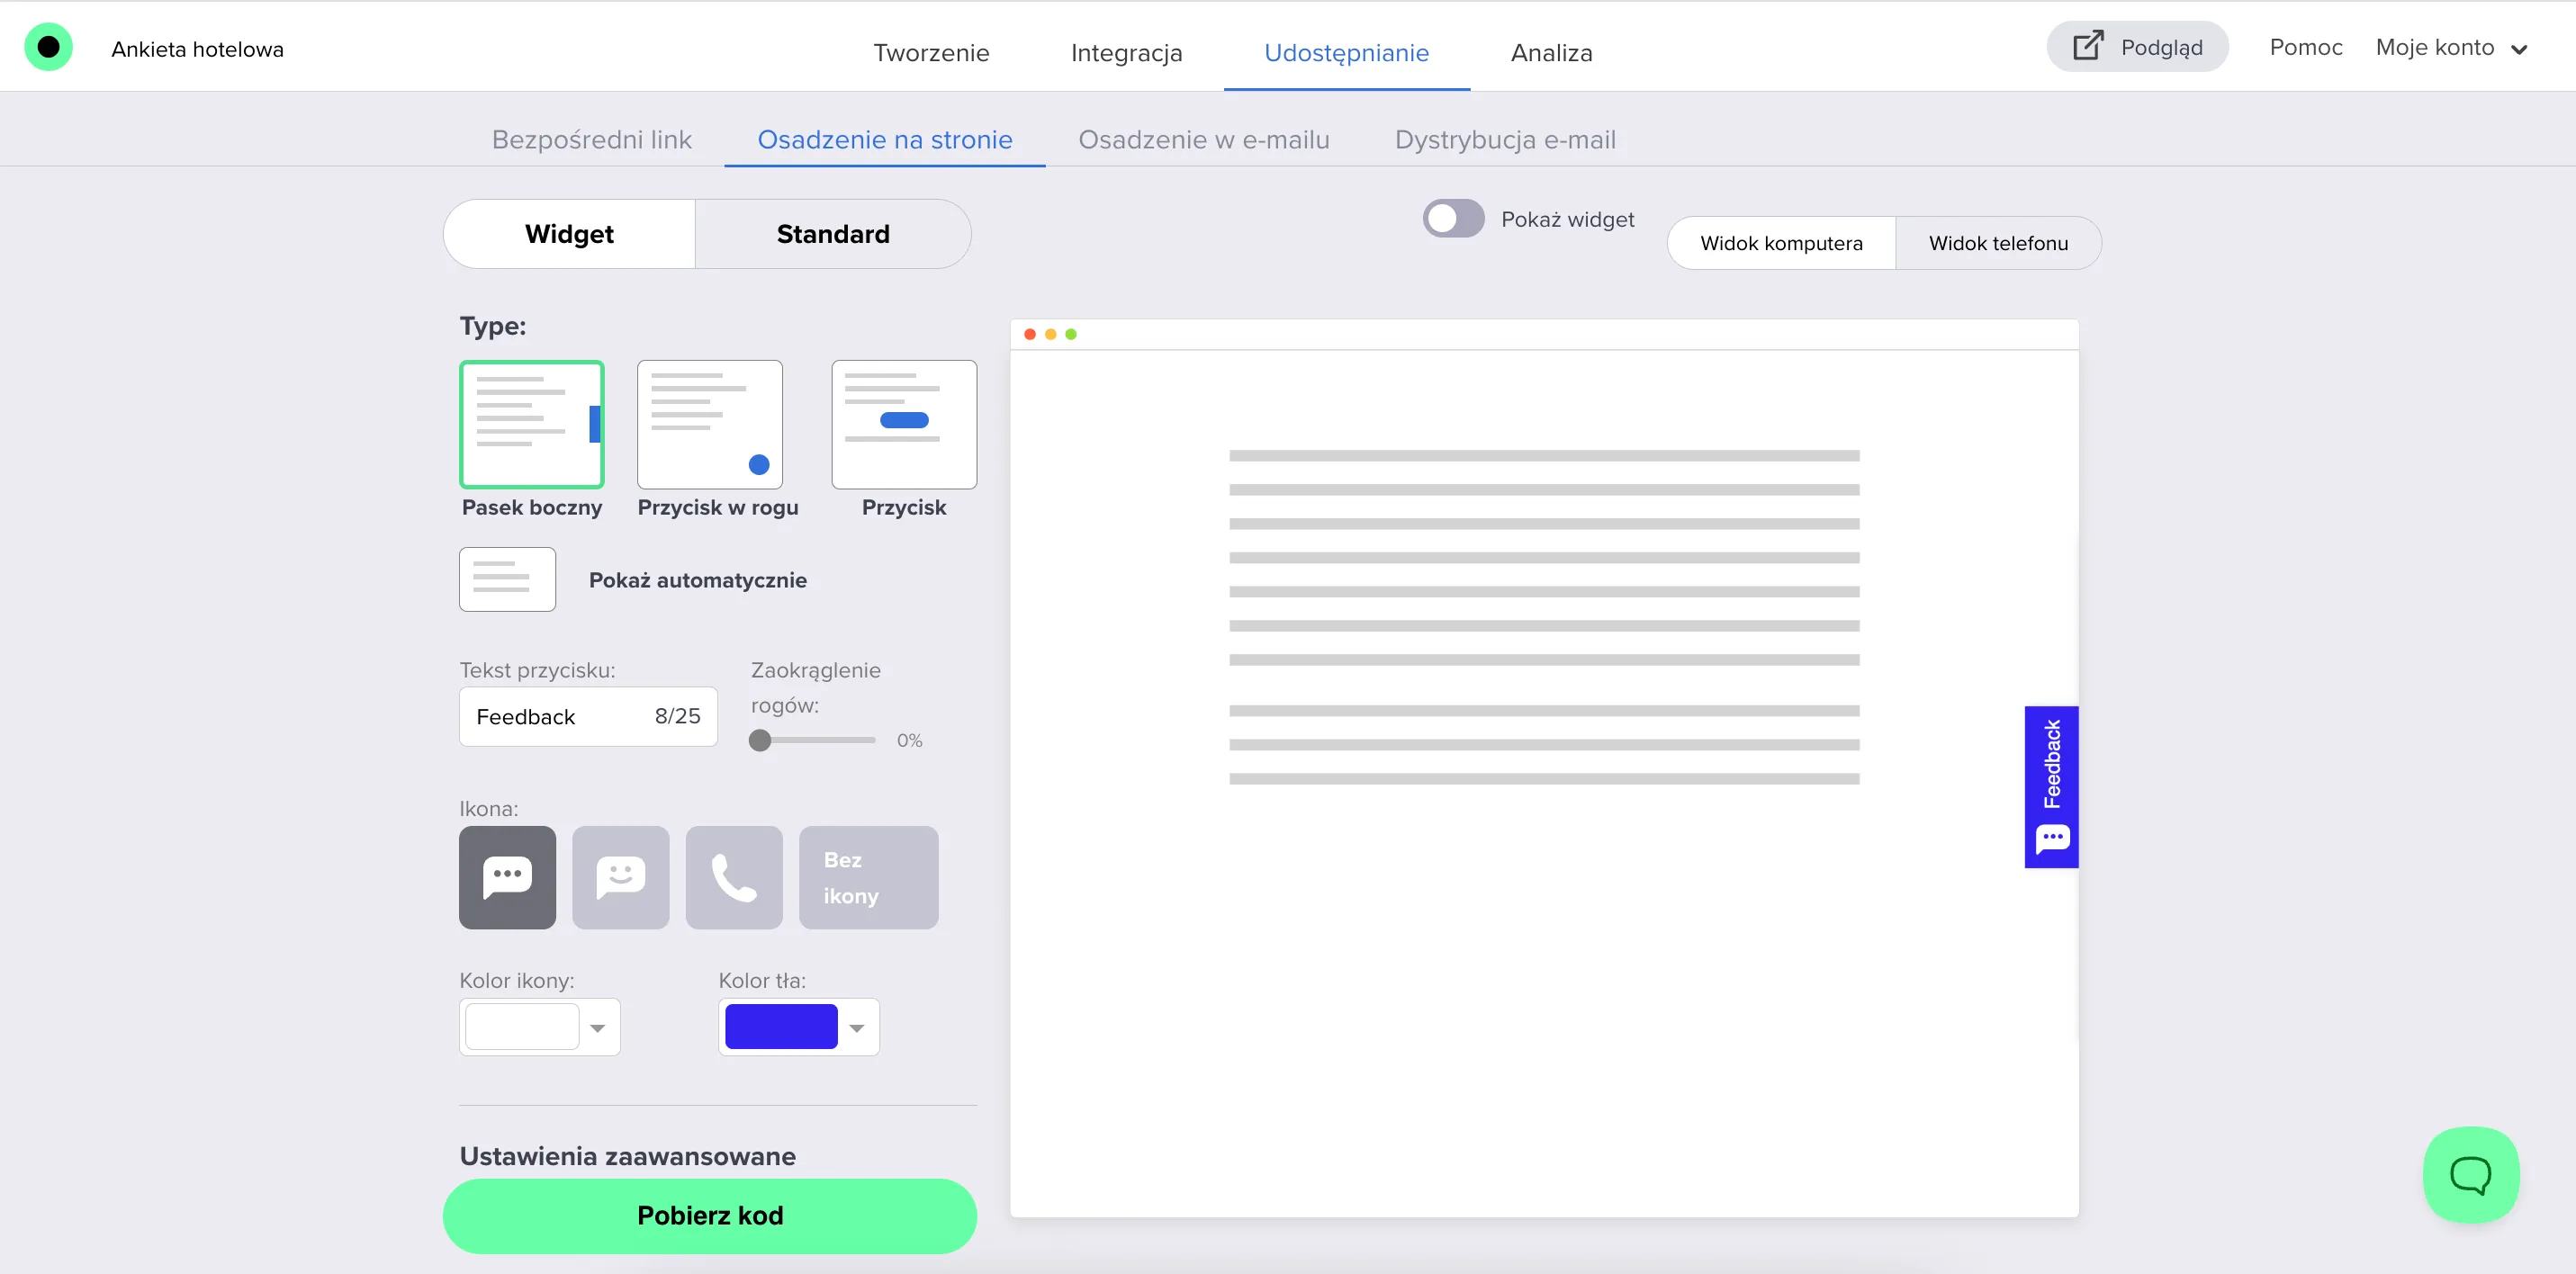Pick the phone handset icon
Screen dimensions: 2576x1274
(x=734, y=877)
